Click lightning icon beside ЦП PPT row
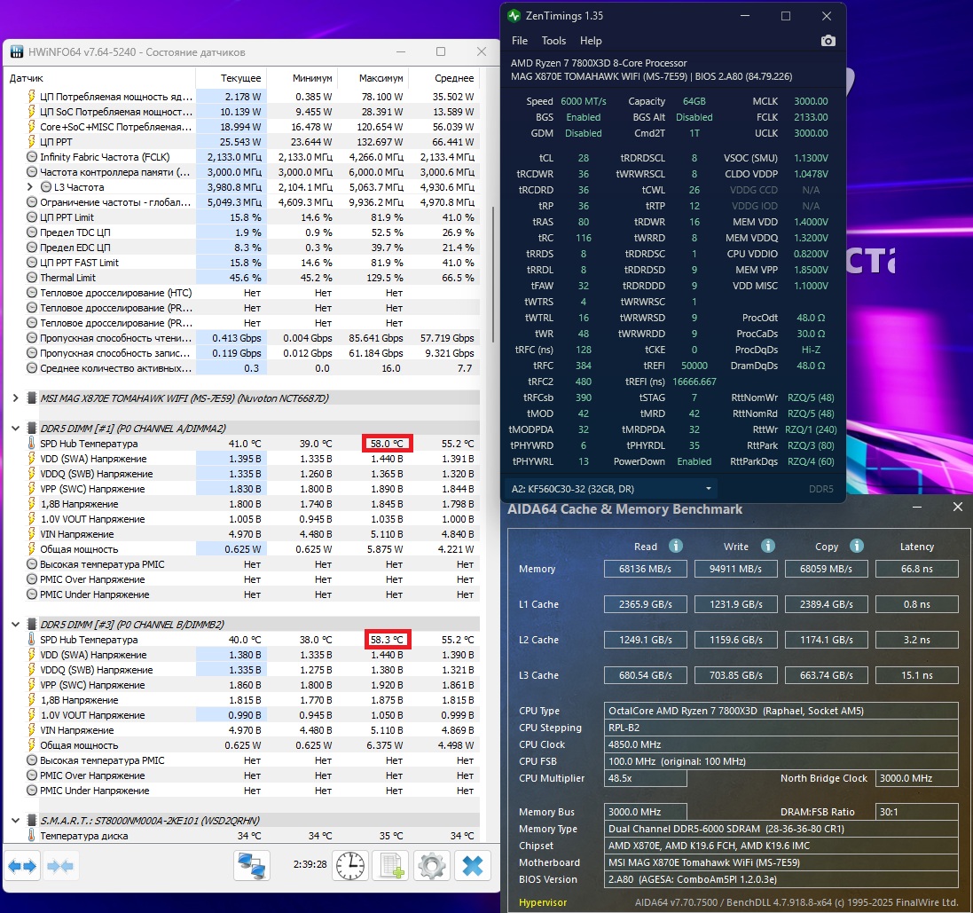Viewport: 973px width, 913px height. pyautogui.click(x=32, y=141)
